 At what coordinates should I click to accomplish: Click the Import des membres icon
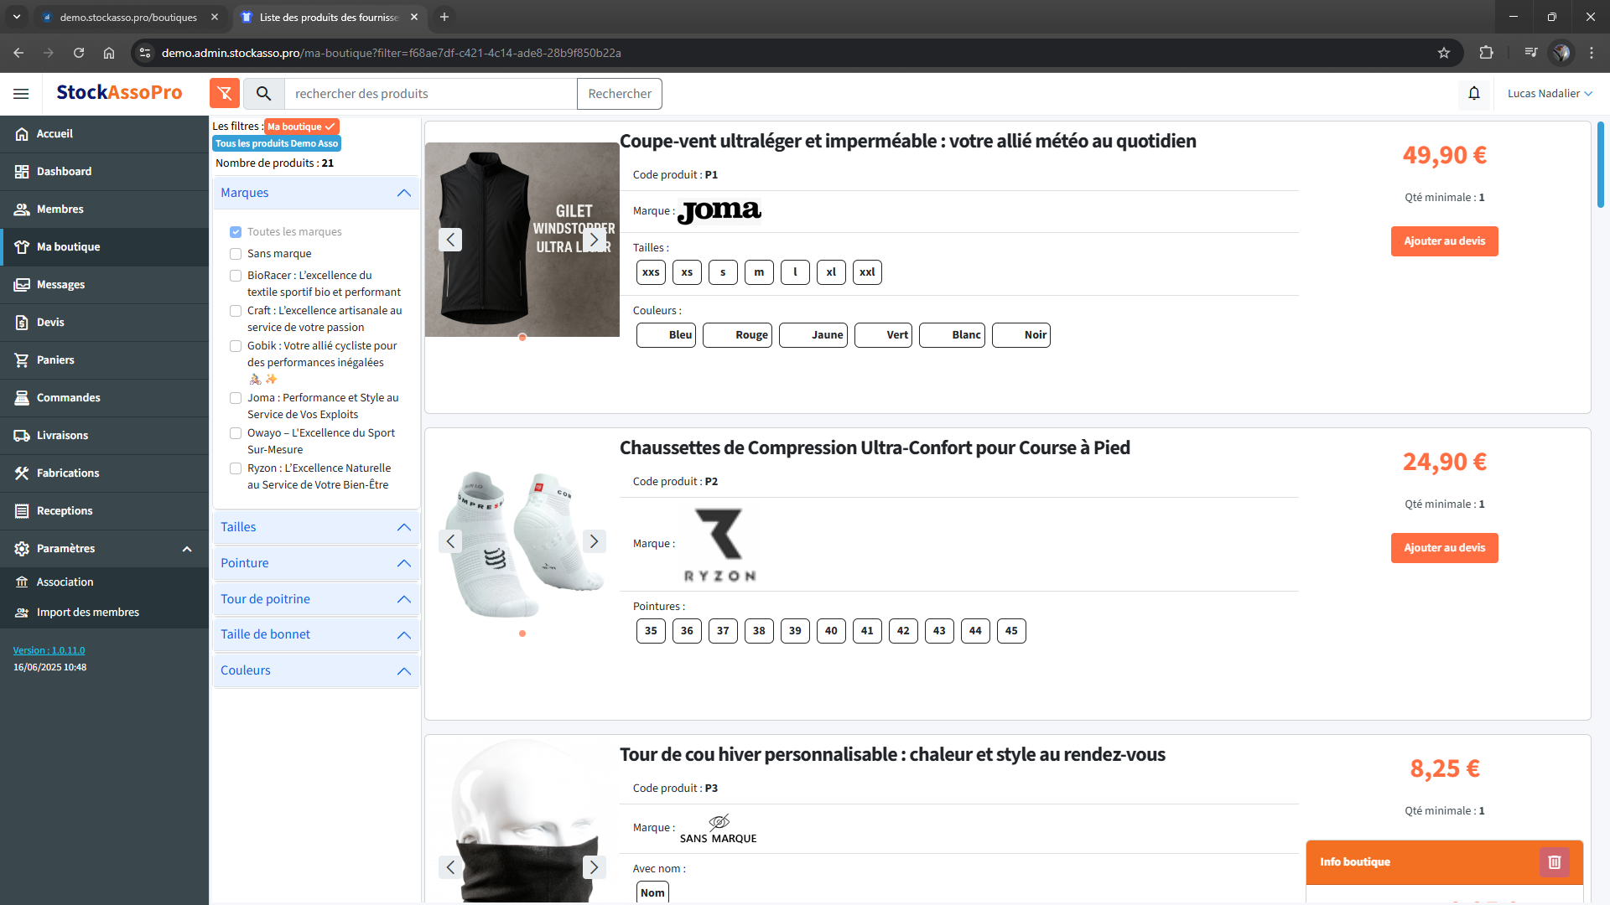[22, 613]
